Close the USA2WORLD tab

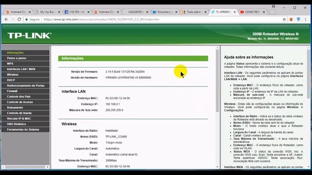pos(147,12)
